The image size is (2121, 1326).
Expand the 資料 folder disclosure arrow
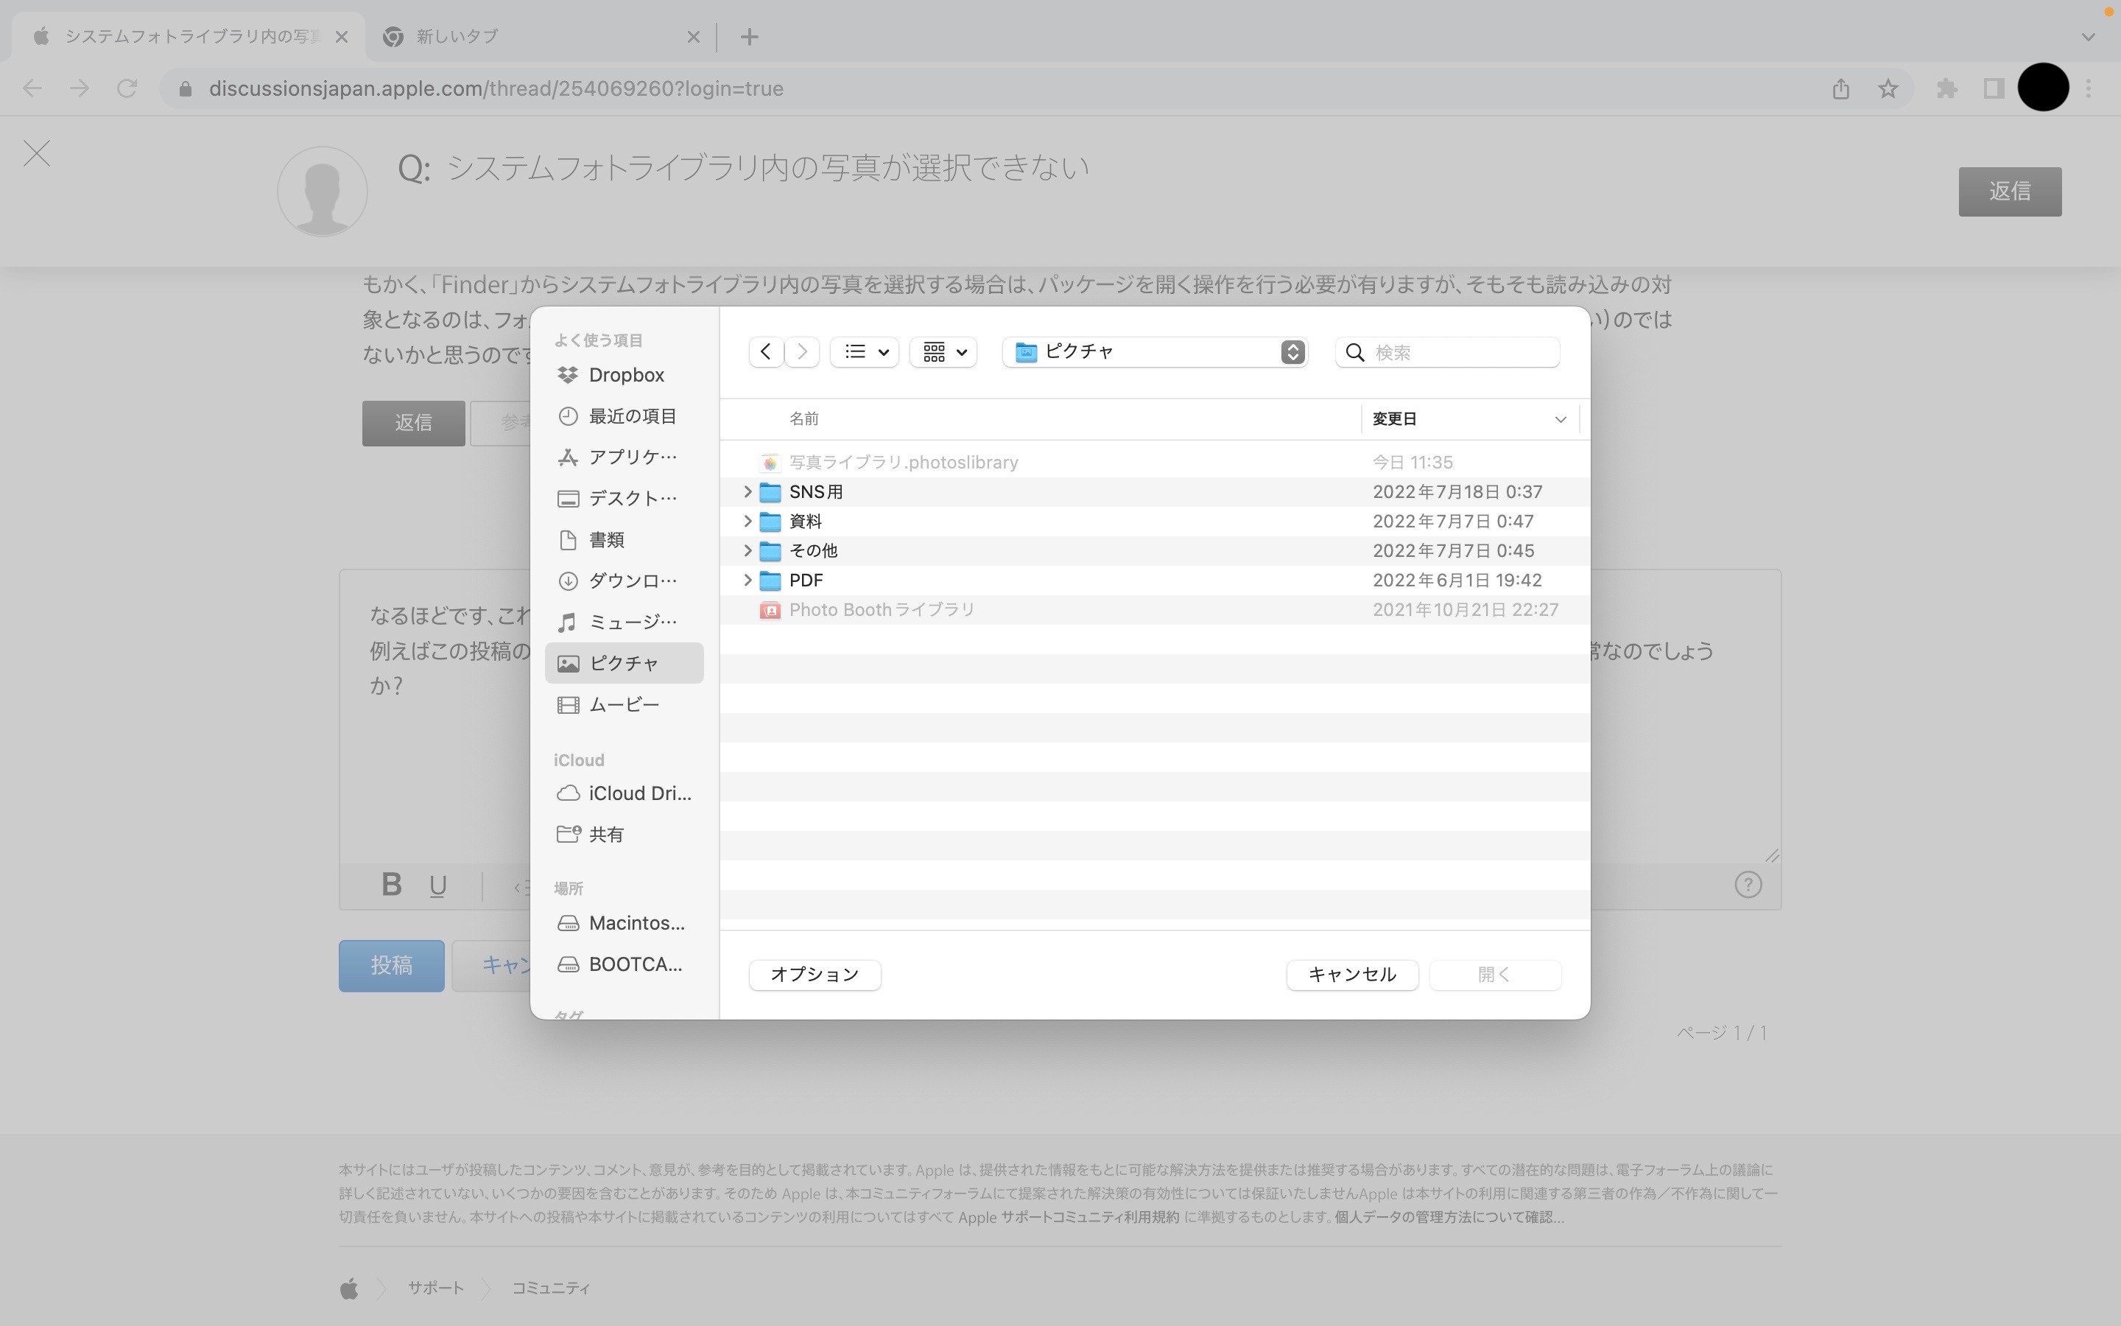tap(748, 521)
